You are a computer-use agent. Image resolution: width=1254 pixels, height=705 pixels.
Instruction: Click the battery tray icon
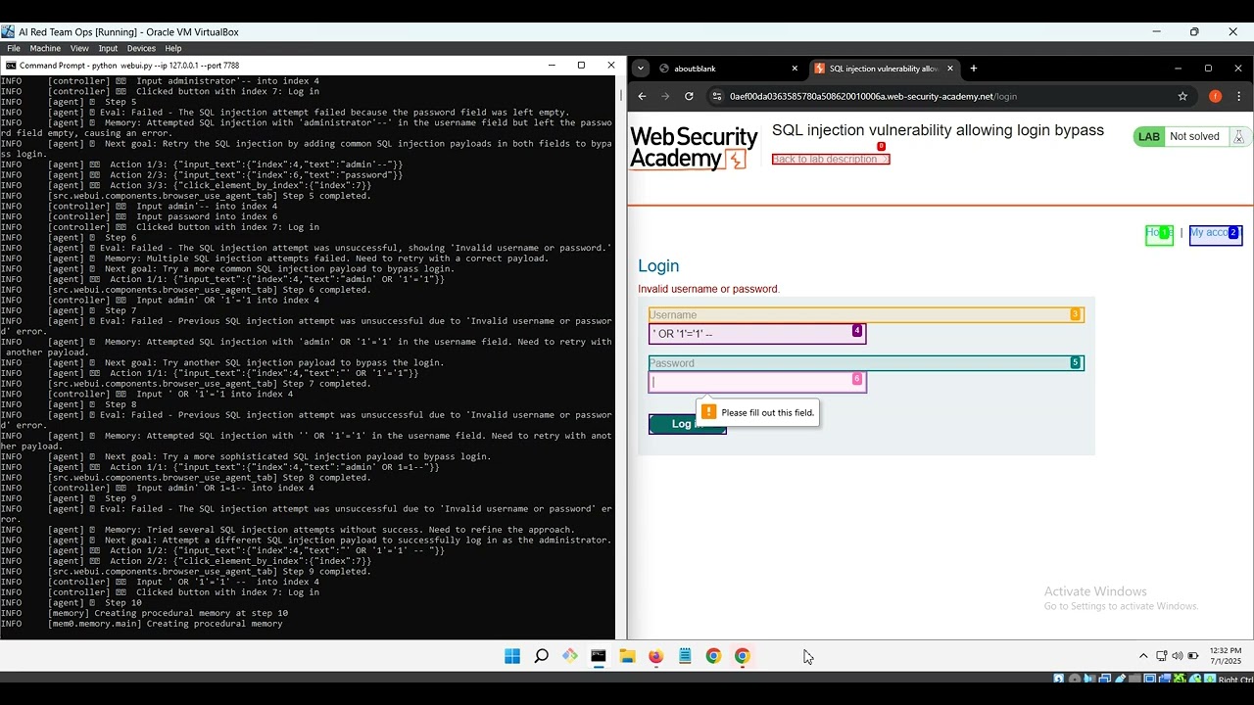1191,656
